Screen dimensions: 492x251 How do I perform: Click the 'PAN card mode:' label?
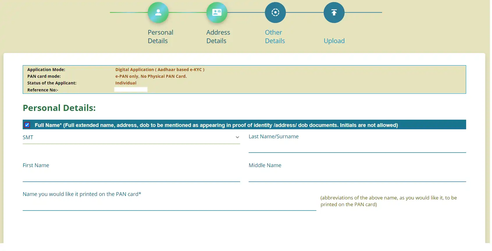point(44,76)
